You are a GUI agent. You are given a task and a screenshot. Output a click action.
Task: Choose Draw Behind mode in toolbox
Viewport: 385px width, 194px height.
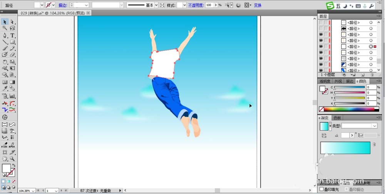[8, 187]
